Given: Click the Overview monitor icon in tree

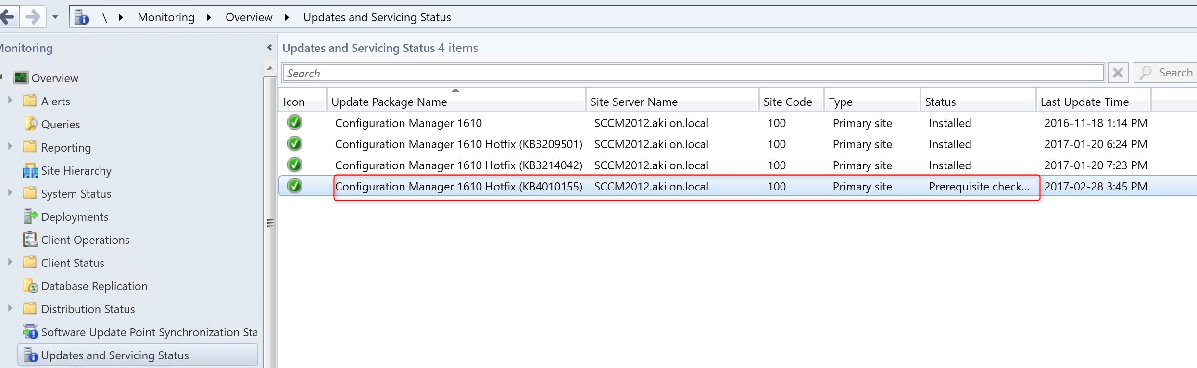Looking at the screenshot, I should [x=21, y=78].
